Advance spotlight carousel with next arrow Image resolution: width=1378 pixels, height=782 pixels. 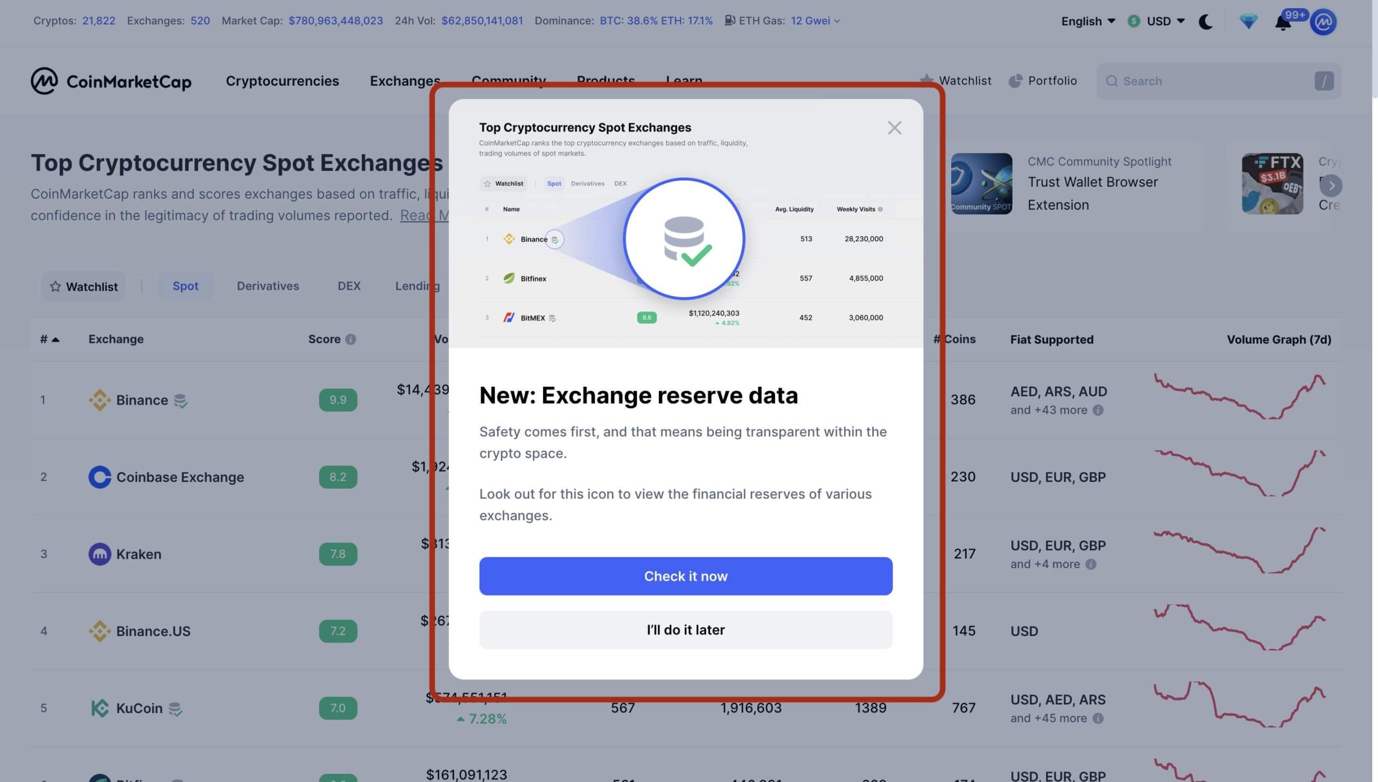coord(1331,185)
